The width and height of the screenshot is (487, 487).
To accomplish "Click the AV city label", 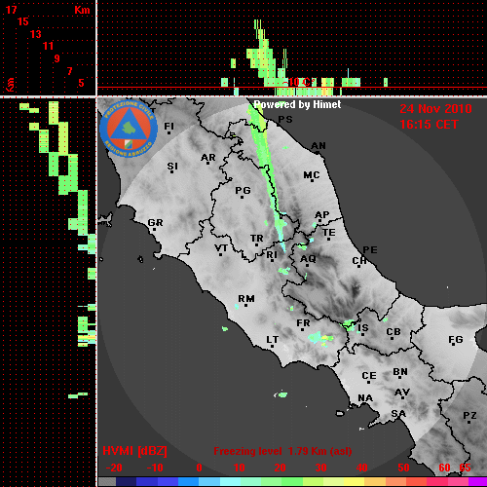I will 402,393.
